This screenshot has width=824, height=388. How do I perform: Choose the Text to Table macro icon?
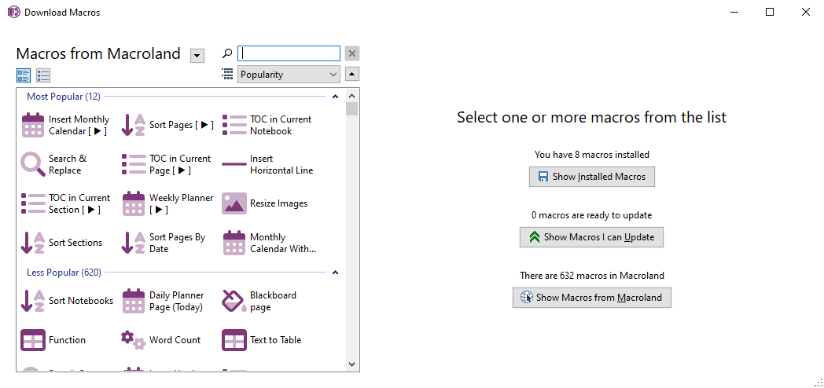(234, 340)
